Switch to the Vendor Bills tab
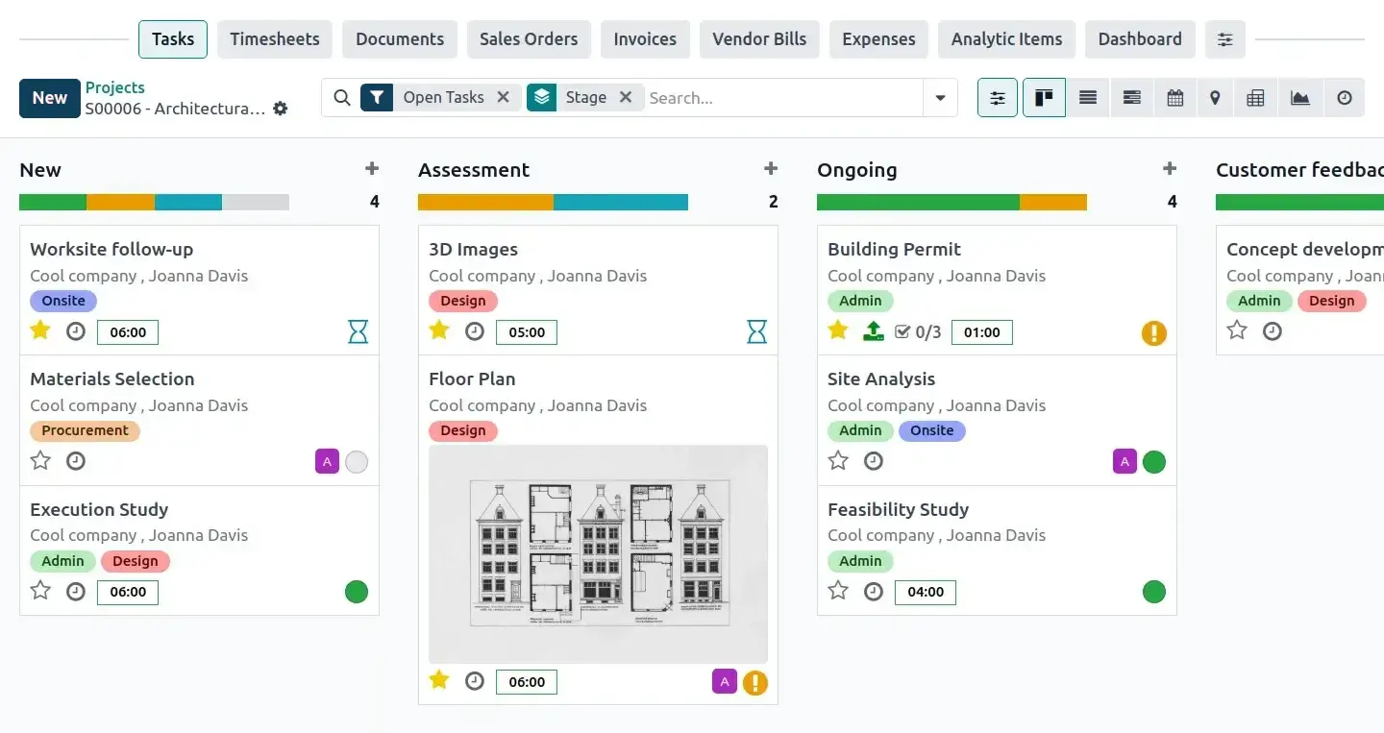 759,39
